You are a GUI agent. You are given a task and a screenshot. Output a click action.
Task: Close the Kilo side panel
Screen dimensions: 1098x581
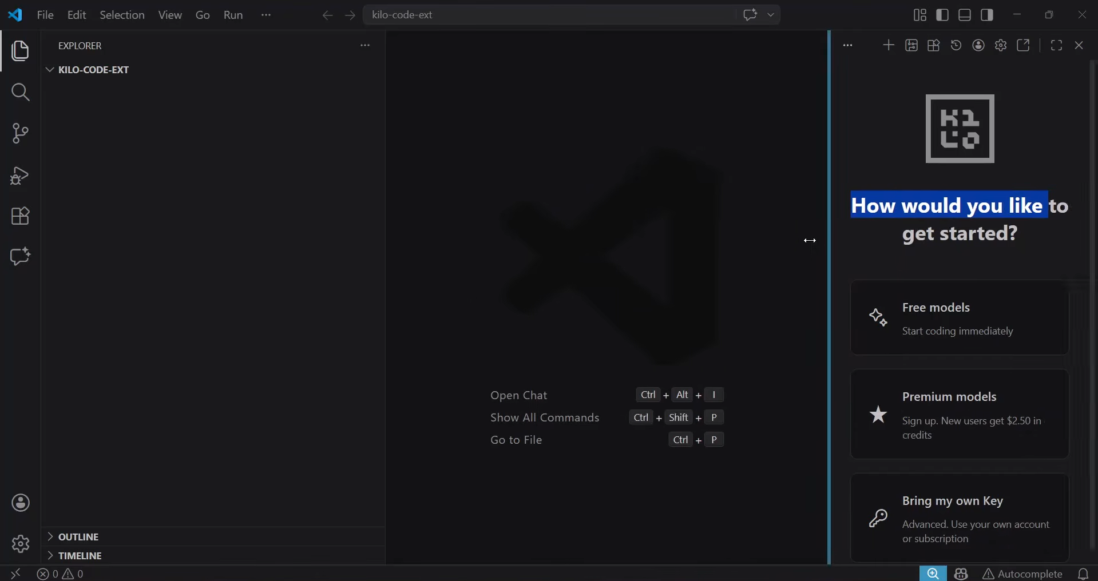pyautogui.click(x=1079, y=45)
